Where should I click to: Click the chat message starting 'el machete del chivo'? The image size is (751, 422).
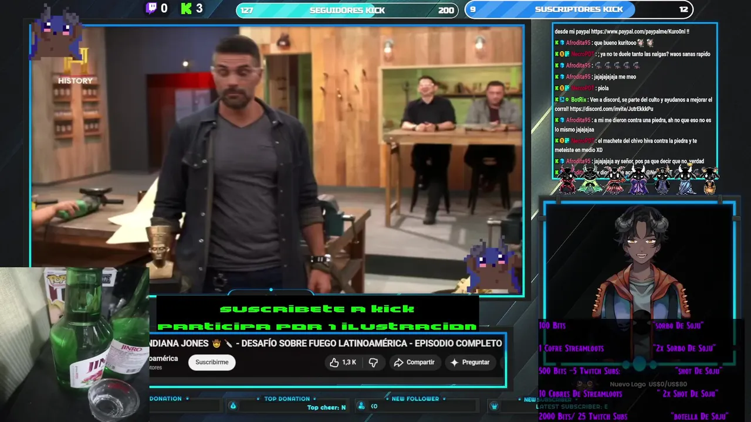[x=626, y=145]
